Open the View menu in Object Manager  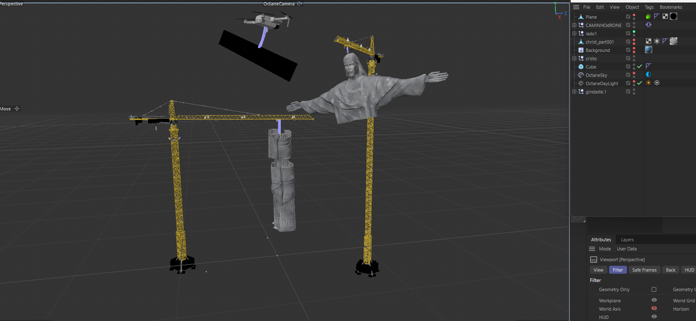pos(615,7)
